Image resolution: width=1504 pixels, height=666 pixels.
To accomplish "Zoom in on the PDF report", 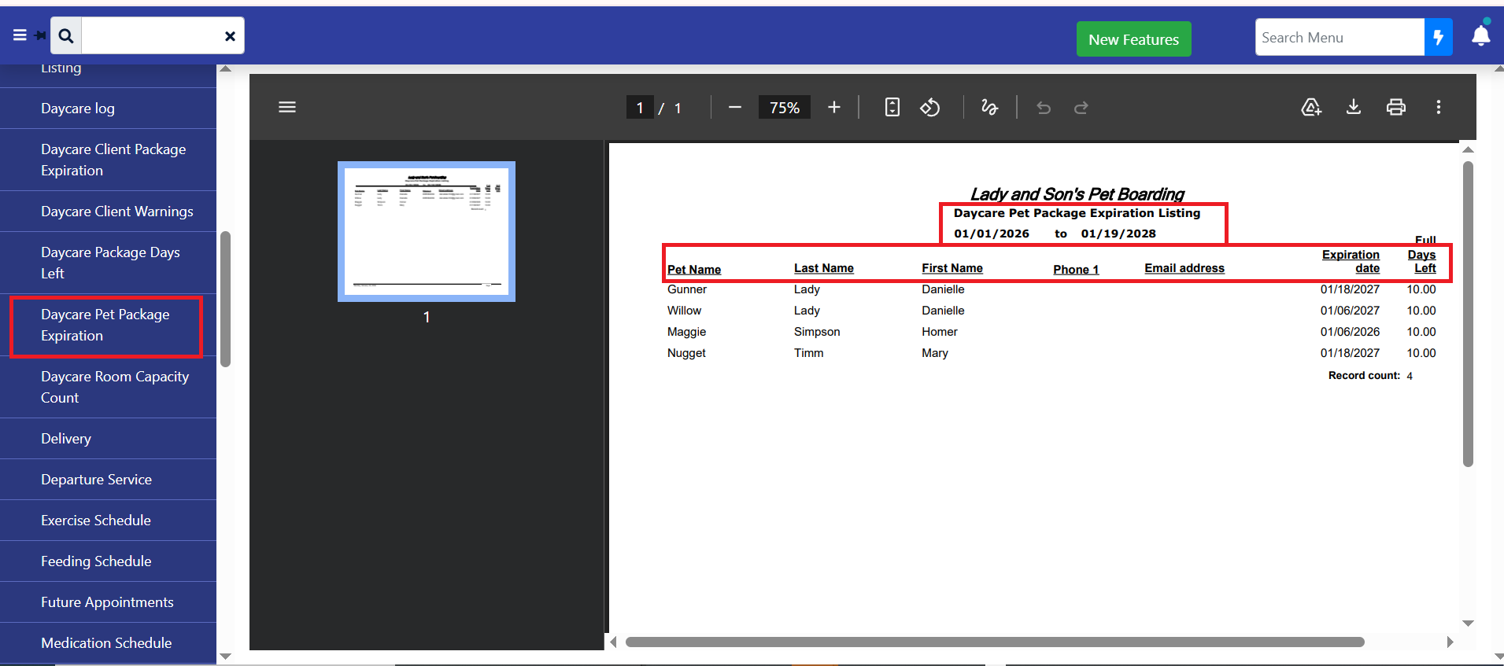I will pos(834,108).
